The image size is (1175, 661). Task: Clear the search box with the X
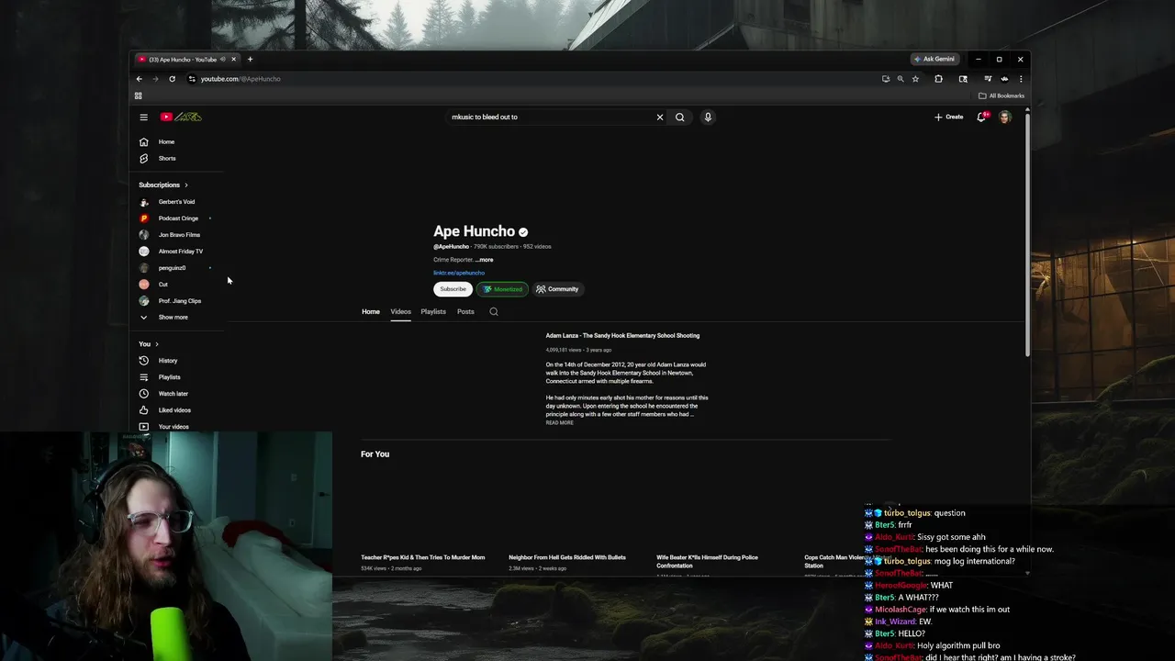point(659,118)
